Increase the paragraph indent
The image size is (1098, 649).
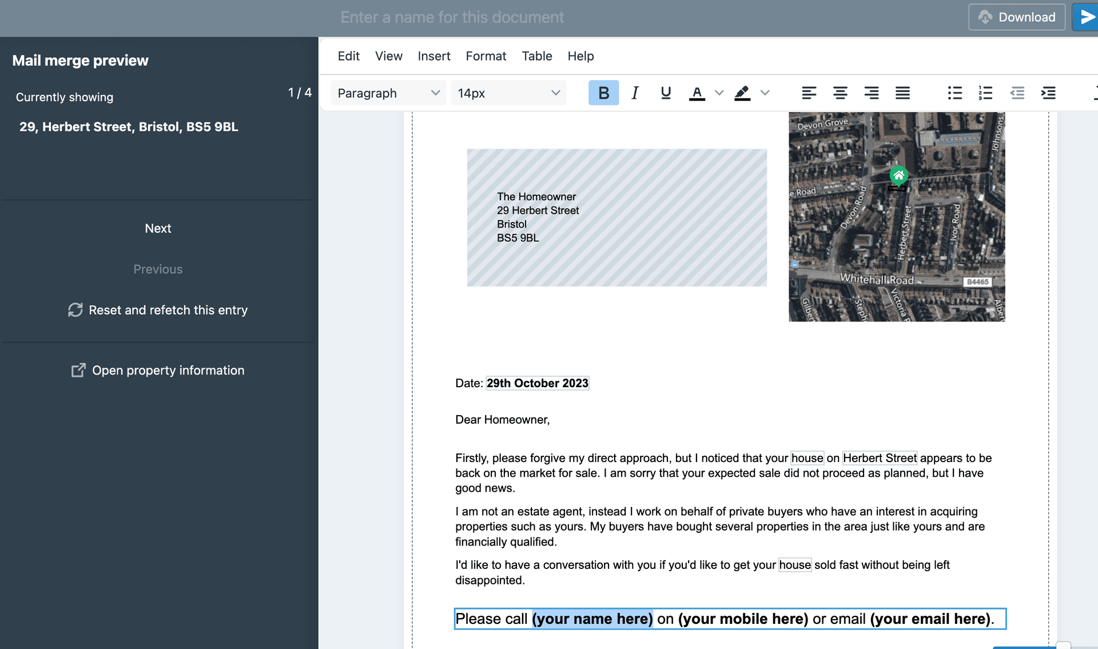tap(1049, 93)
